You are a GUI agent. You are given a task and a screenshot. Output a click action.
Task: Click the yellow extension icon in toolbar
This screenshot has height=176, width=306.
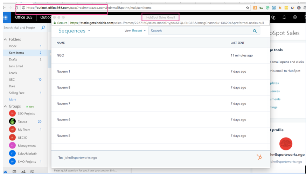pos(286,8)
